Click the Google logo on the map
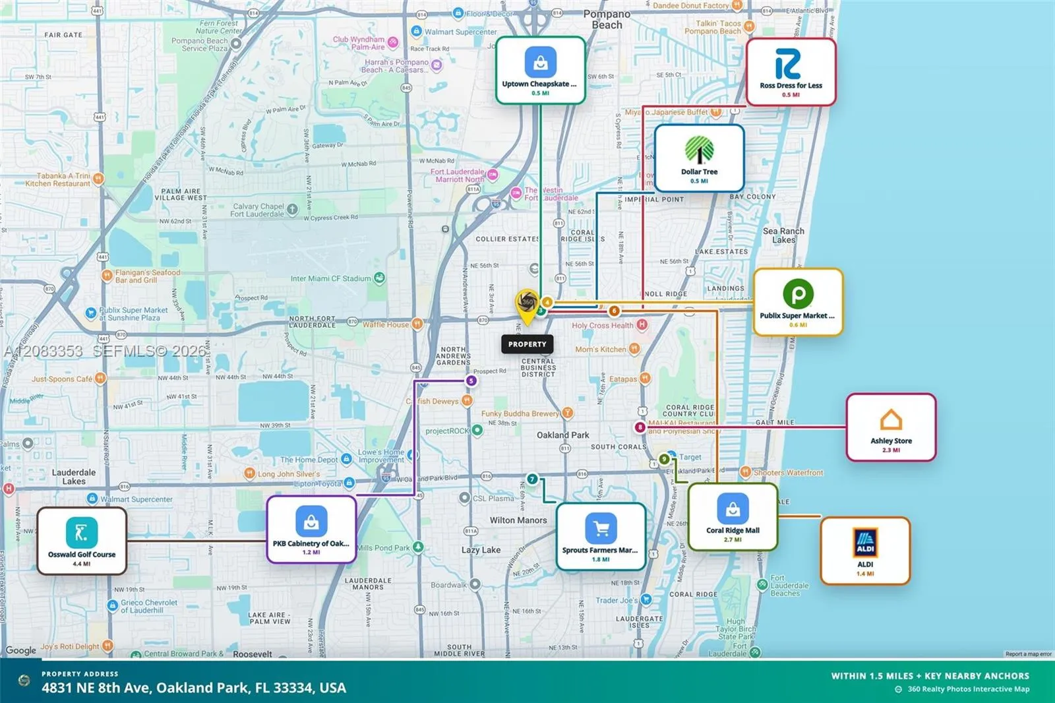 pyautogui.click(x=21, y=650)
